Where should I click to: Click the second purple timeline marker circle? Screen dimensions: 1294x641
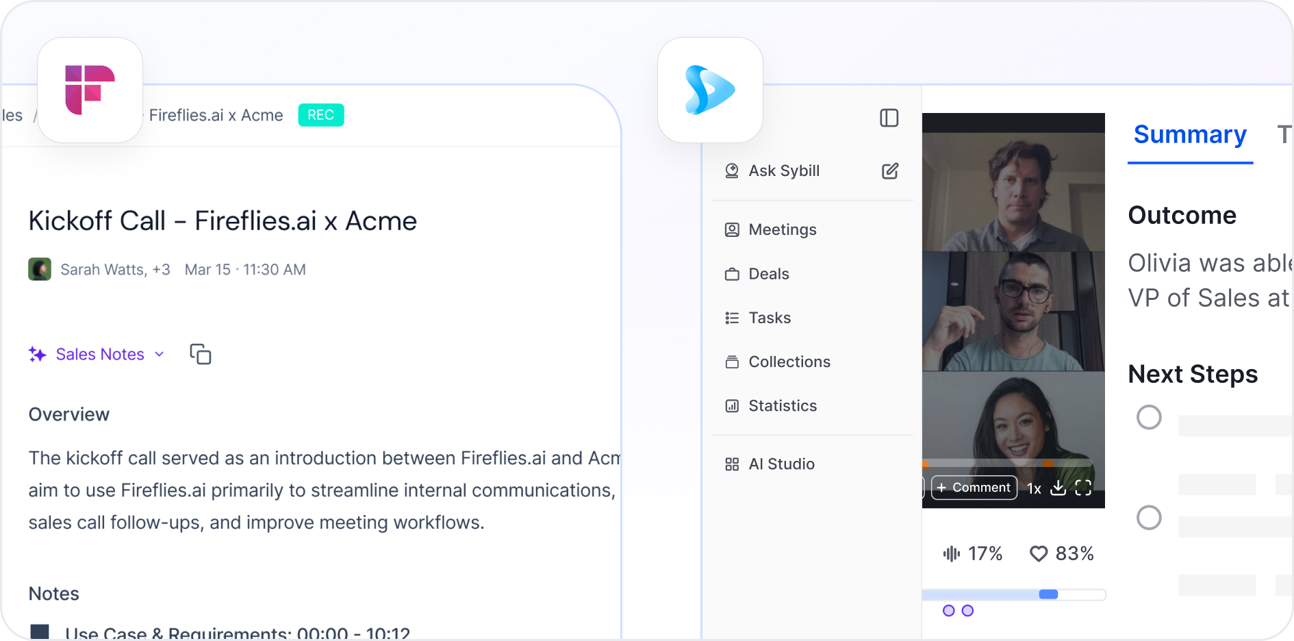[x=967, y=611]
